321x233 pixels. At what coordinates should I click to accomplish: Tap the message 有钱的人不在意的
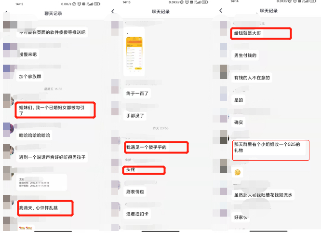pos(252,78)
